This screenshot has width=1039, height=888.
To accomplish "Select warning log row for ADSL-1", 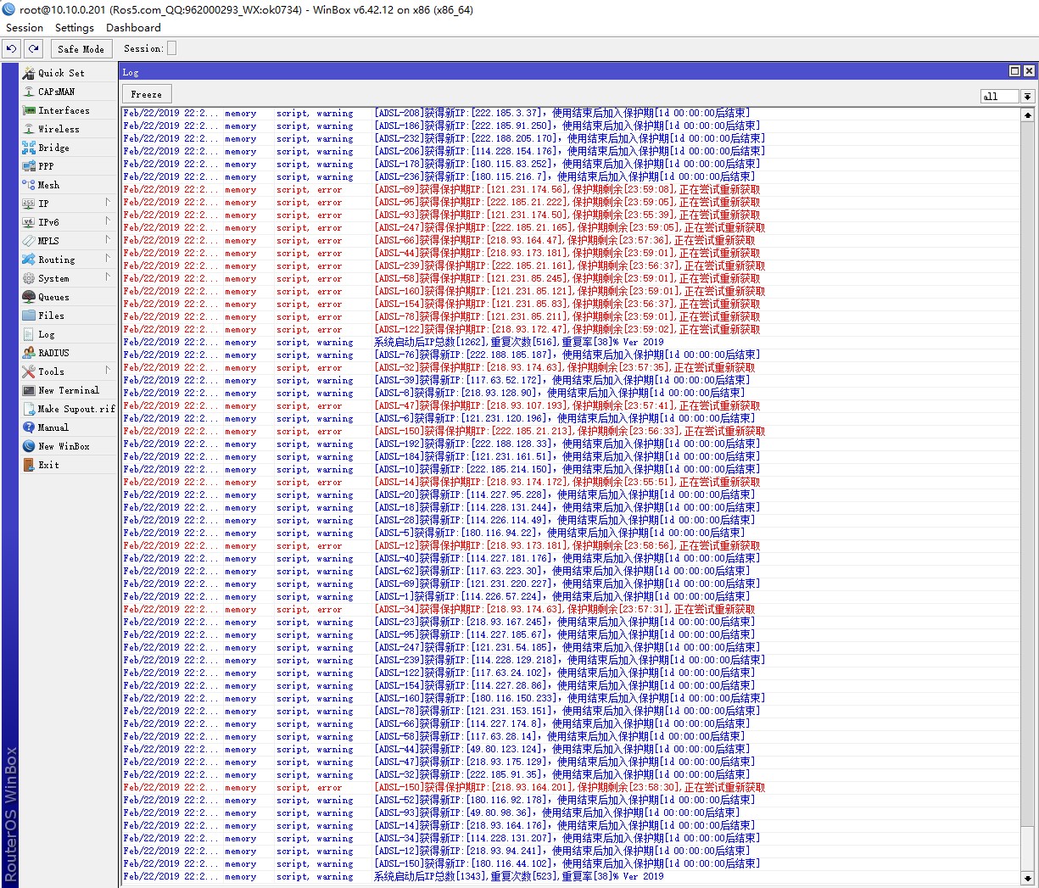I will (x=571, y=596).
